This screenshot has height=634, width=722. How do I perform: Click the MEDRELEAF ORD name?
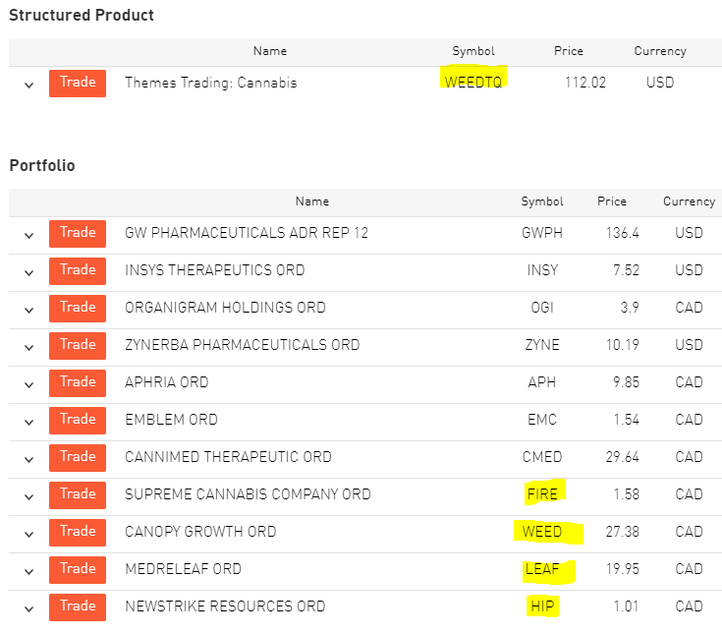pyautogui.click(x=183, y=568)
